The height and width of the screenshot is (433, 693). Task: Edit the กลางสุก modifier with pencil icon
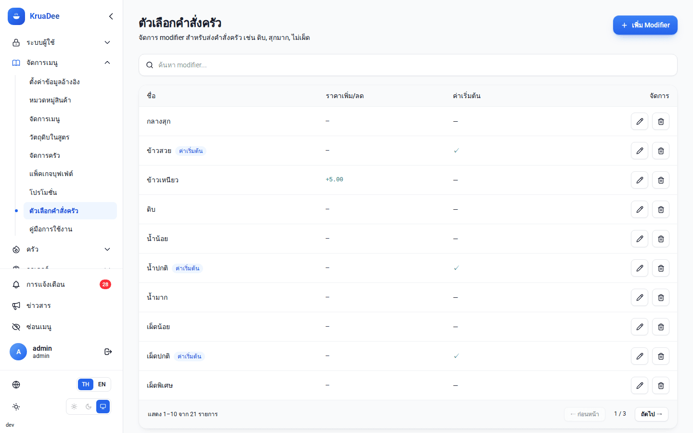(x=640, y=121)
